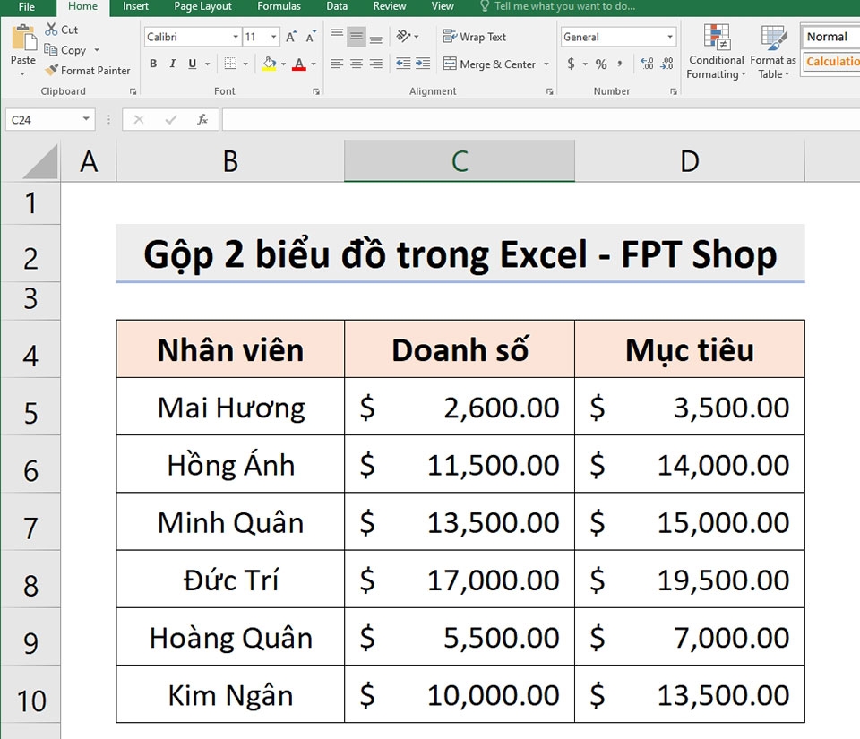Click the Orientation text-angle icon

(403, 36)
